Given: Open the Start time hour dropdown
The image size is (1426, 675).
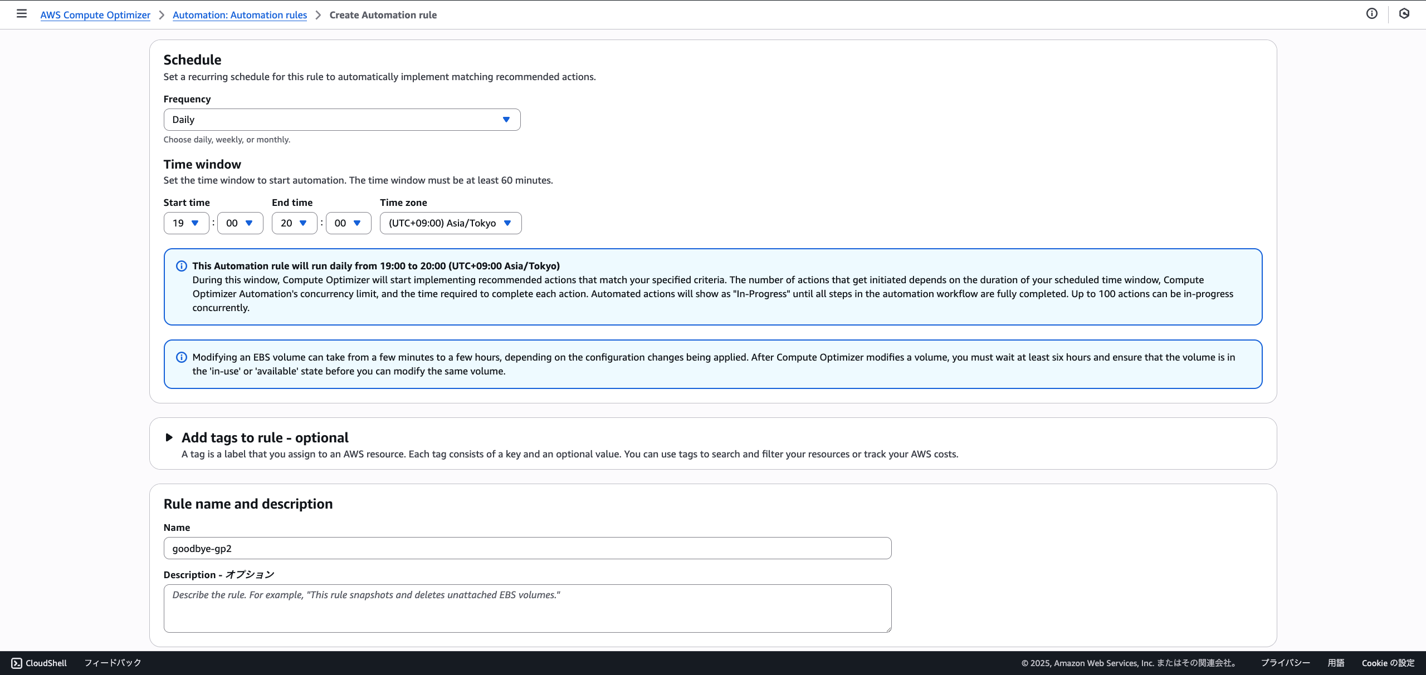Looking at the screenshot, I should (186, 223).
